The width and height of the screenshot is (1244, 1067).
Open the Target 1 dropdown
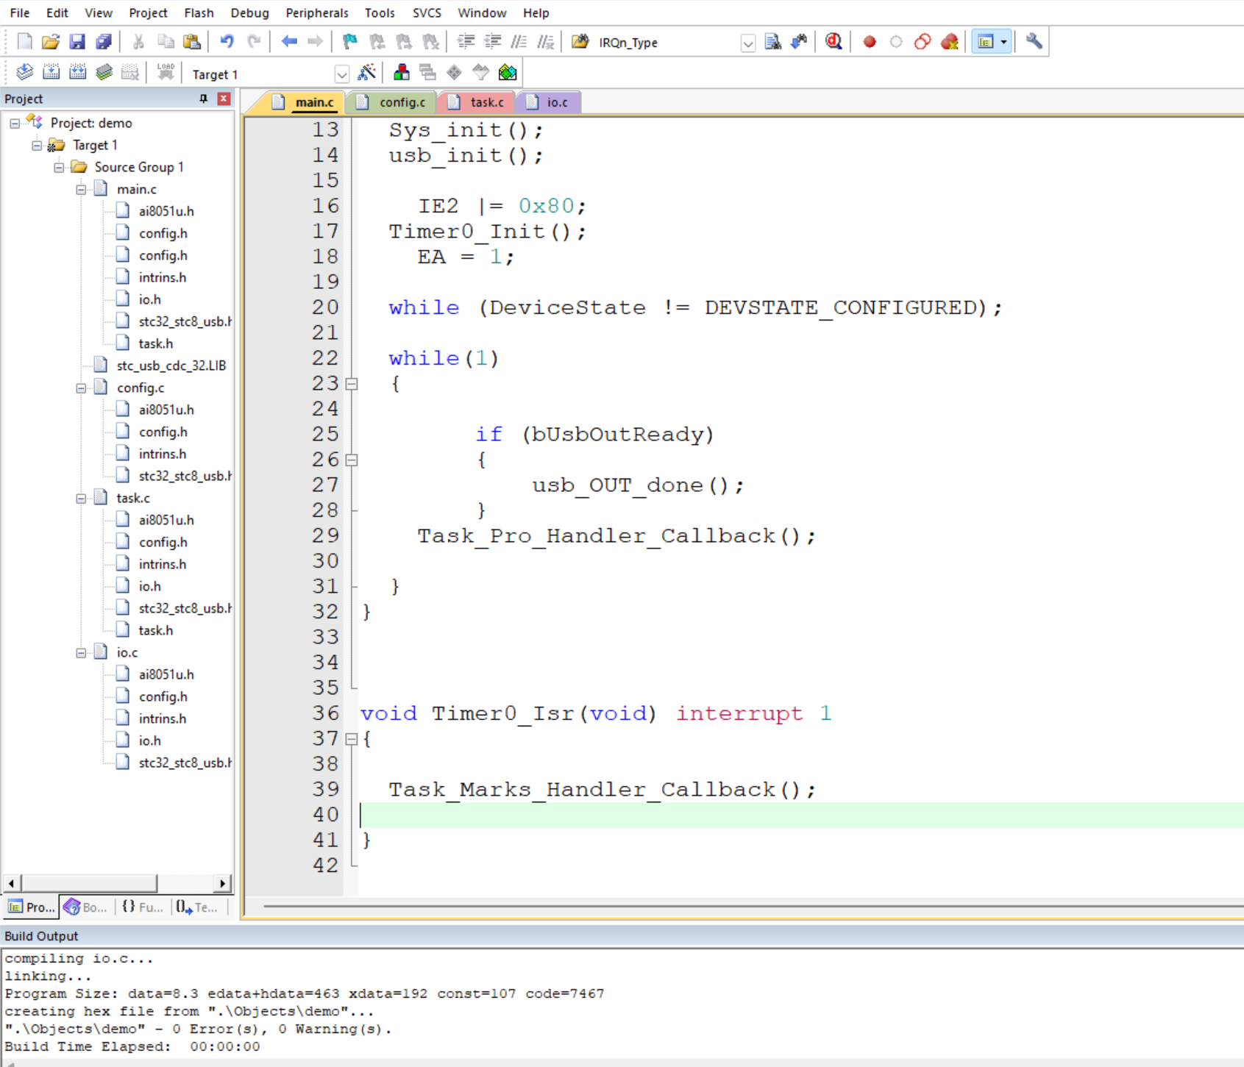[x=341, y=74]
